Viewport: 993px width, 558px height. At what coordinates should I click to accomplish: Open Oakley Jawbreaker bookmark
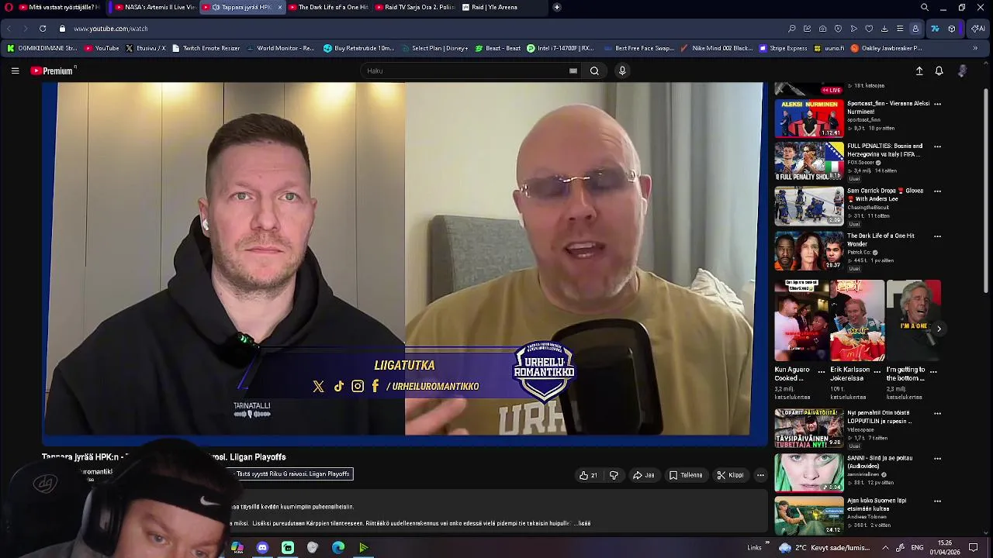[x=886, y=48]
